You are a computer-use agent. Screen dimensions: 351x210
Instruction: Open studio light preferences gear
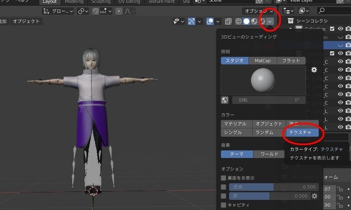click(x=314, y=70)
